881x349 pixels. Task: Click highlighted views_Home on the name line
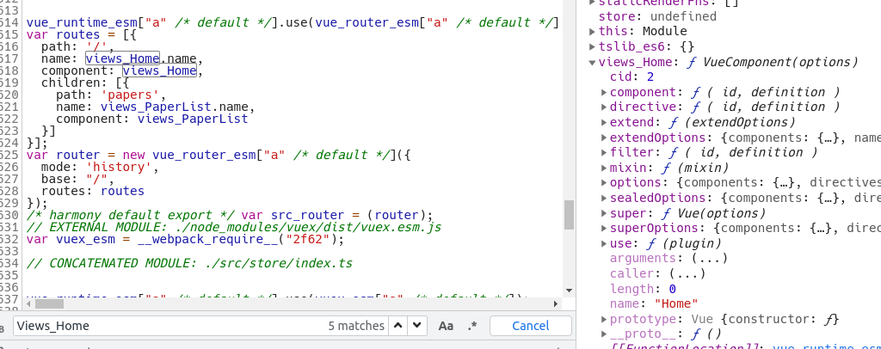[x=122, y=58]
